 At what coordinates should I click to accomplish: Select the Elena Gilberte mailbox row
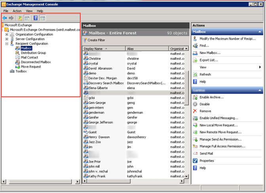(134, 88)
